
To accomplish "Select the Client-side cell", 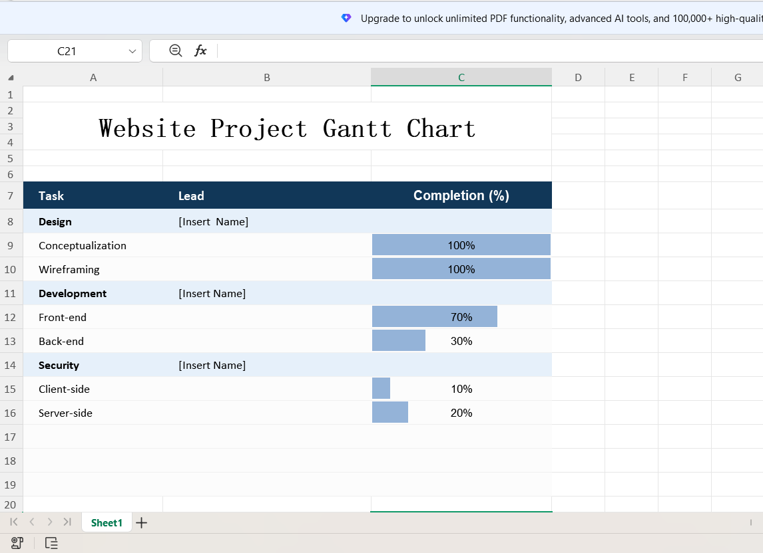I will coord(93,389).
